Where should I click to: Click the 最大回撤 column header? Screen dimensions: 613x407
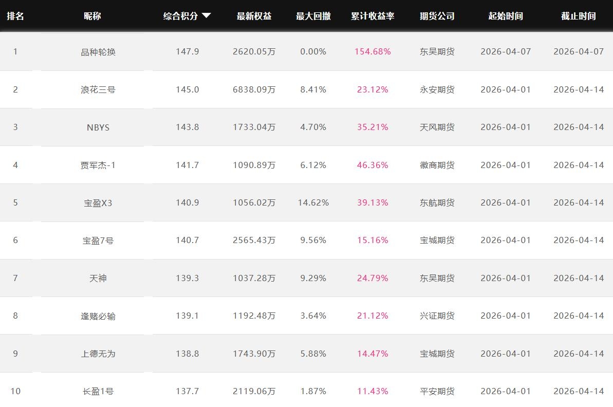pos(313,16)
